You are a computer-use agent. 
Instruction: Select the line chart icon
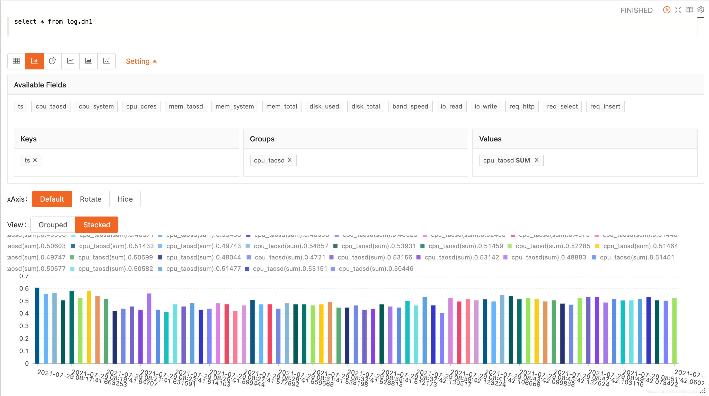(70, 61)
